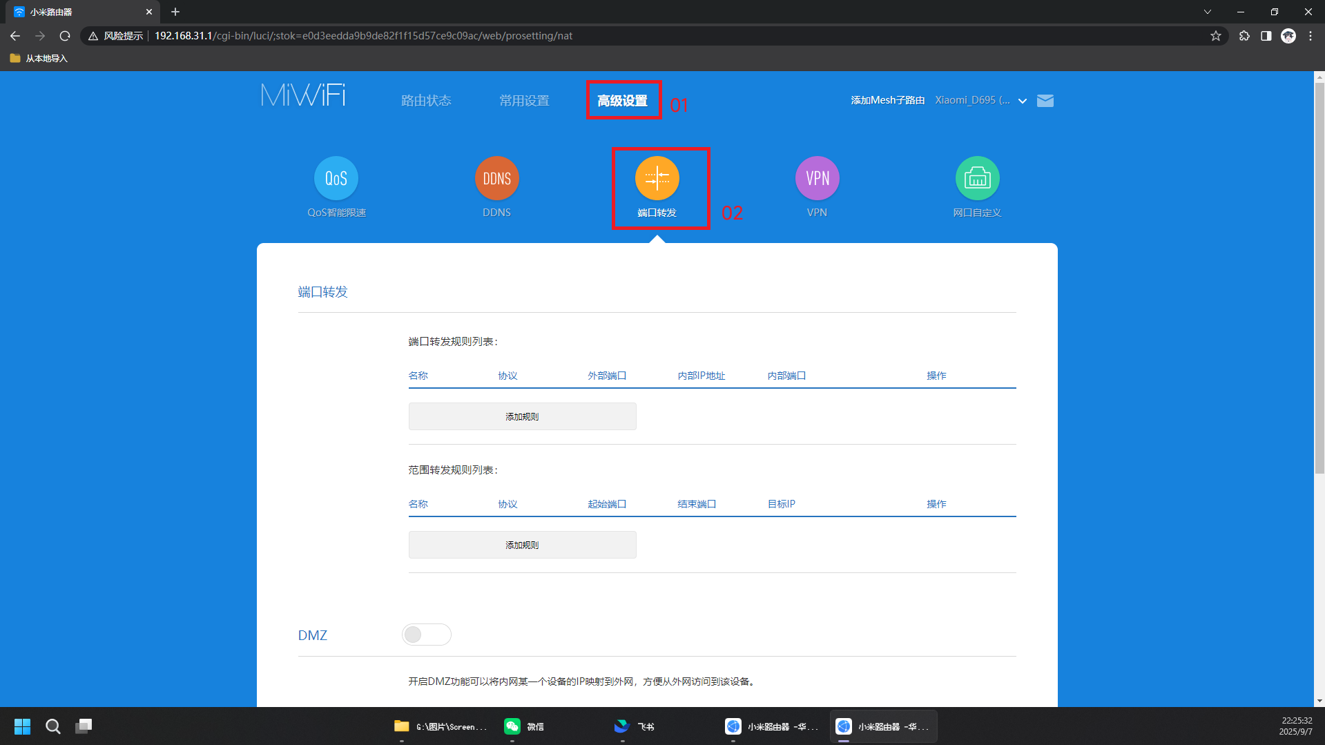Click the mail envelope notification icon
The width and height of the screenshot is (1325, 745).
tap(1045, 101)
